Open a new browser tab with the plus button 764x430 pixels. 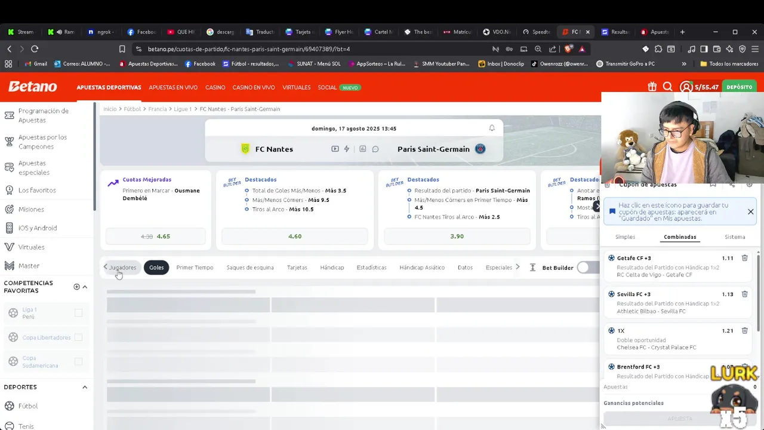682,32
